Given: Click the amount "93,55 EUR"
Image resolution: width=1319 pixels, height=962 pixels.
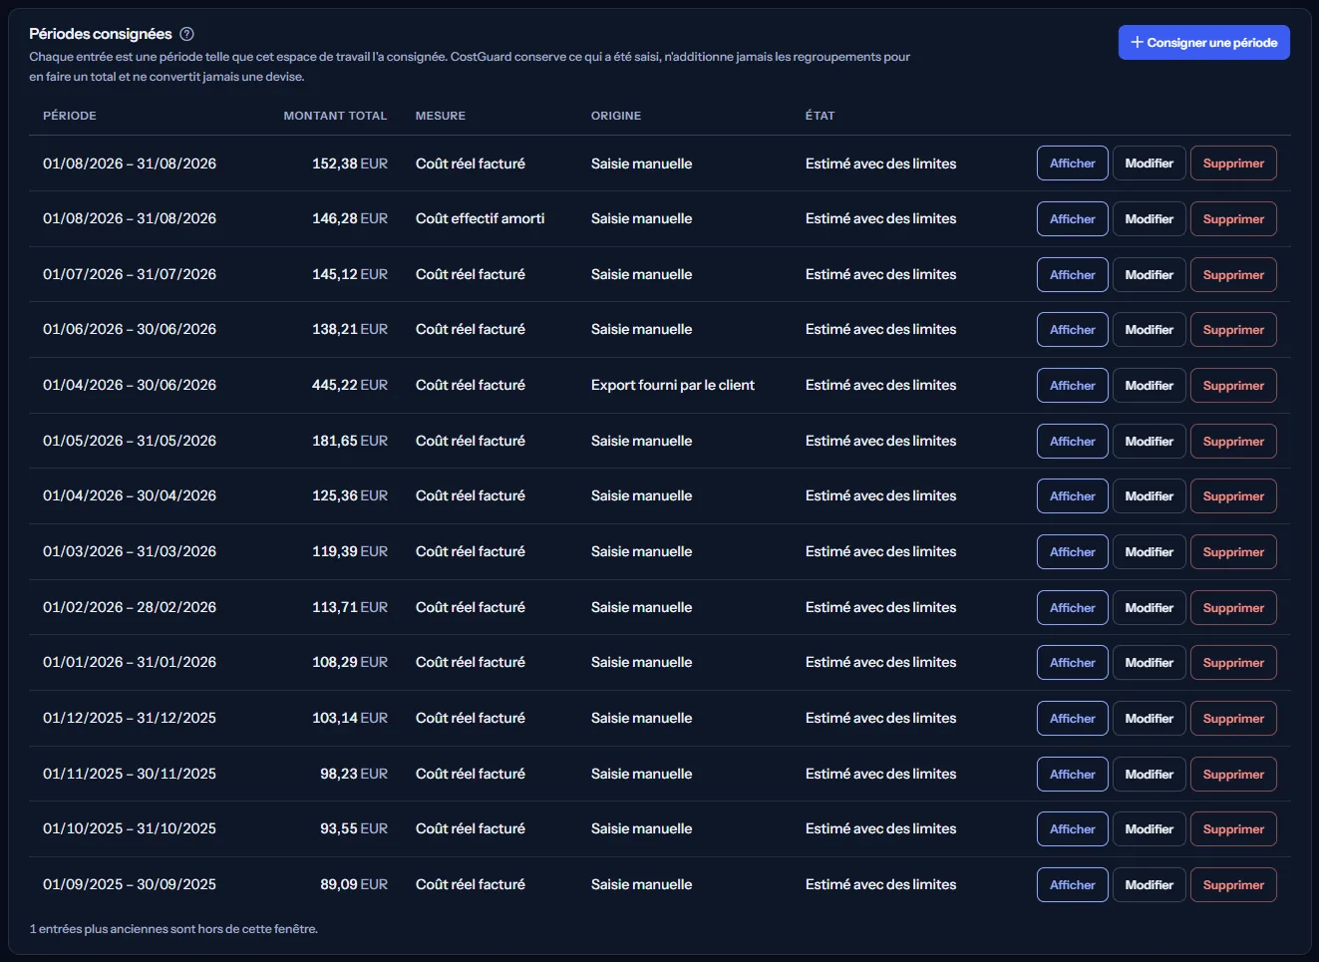Looking at the screenshot, I should (x=354, y=828).
